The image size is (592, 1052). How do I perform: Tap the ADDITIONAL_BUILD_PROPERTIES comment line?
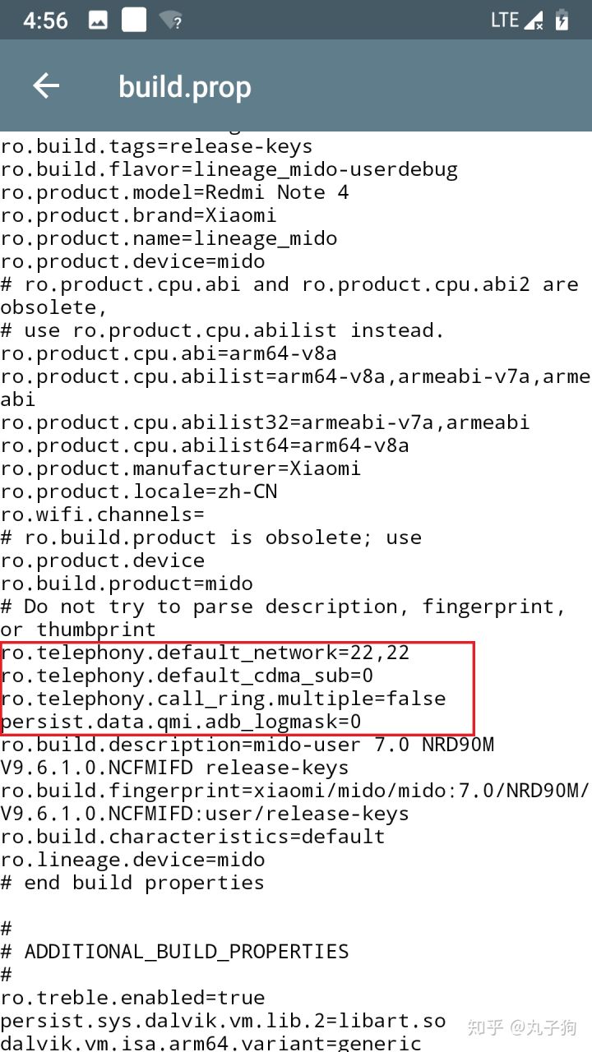tap(174, 952)
